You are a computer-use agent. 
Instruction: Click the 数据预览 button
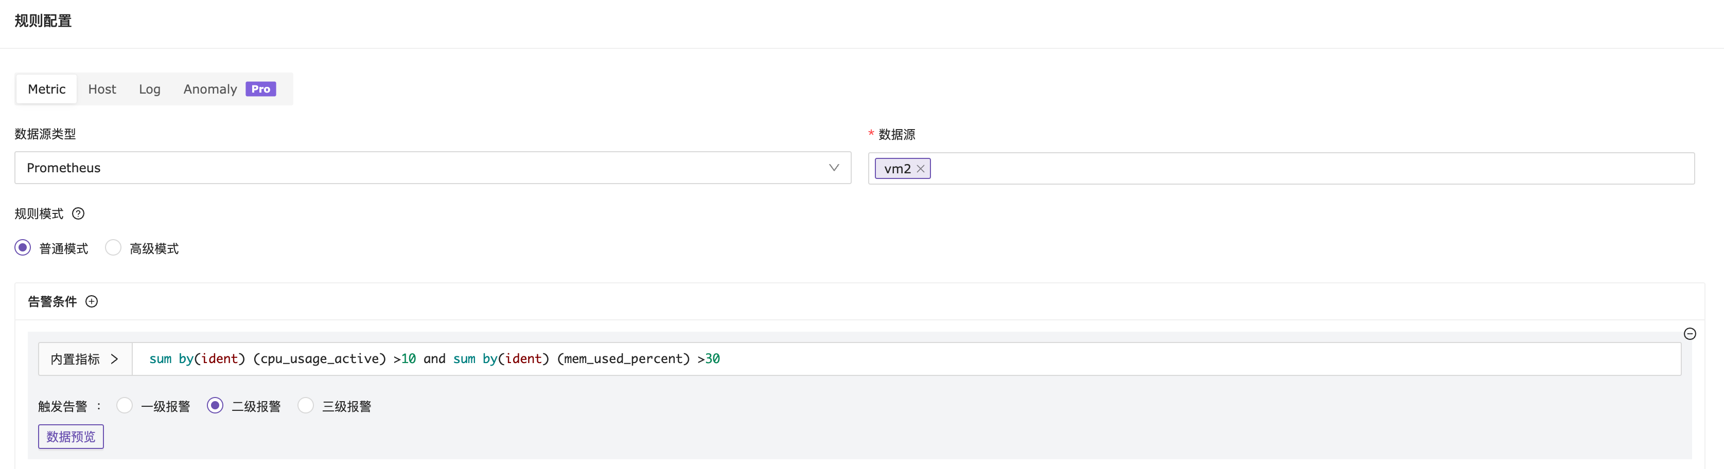point(71,437)
